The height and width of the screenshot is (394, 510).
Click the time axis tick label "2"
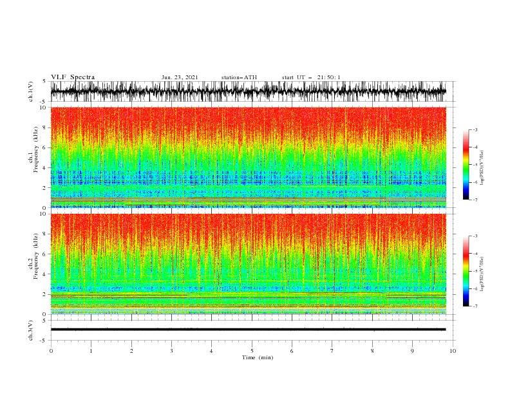(x=131, y=351)
